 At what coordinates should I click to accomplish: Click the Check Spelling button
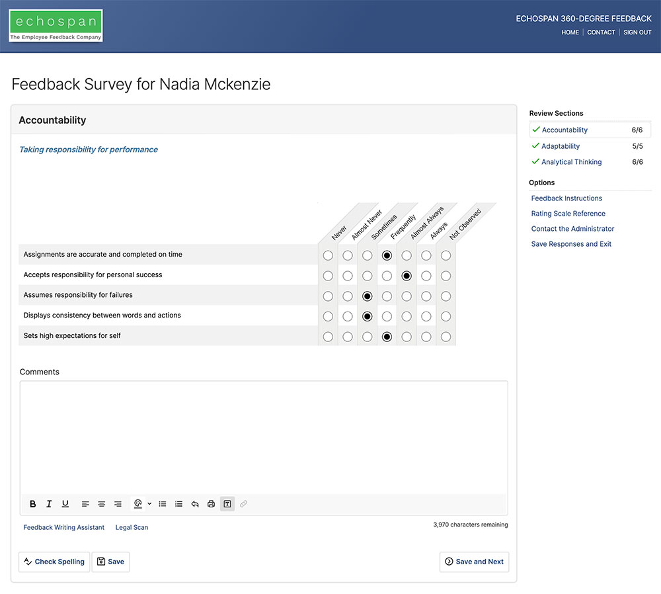coord(54,562)
